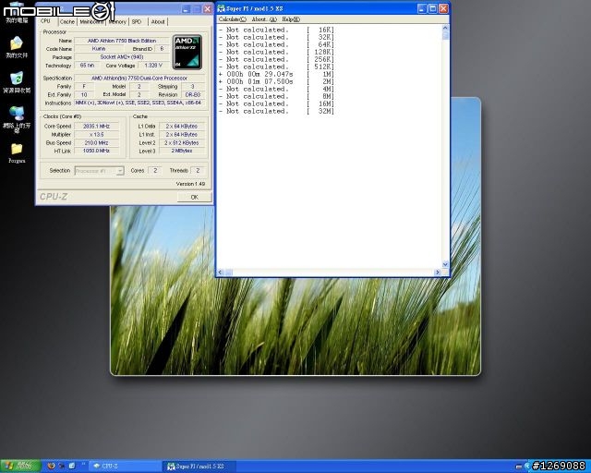Open the Calculate menu in Super PI
The height and width of the screenshot is (473, 591).
pyautogui.click(x=233, y=19)
